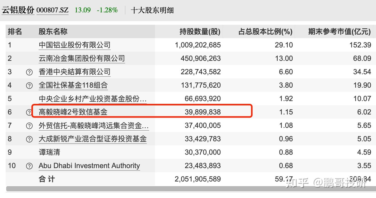Select the 合计 totals row label
Image resolution: width=376 pixels, height=198 pixels.
[x=47, y=179]
